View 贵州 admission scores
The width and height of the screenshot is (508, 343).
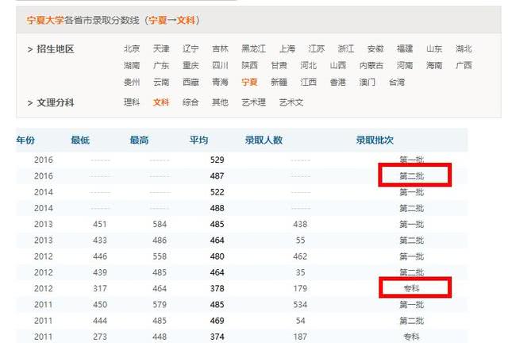132,83
